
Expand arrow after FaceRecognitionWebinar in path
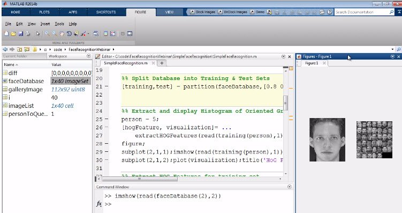[113, 49]
